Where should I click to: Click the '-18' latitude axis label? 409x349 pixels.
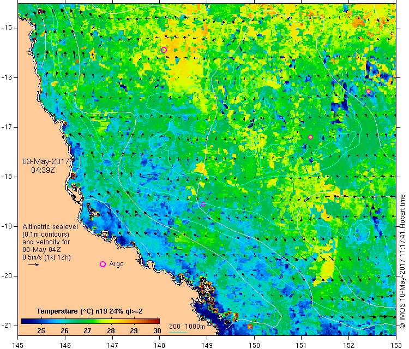coord(6,177)
